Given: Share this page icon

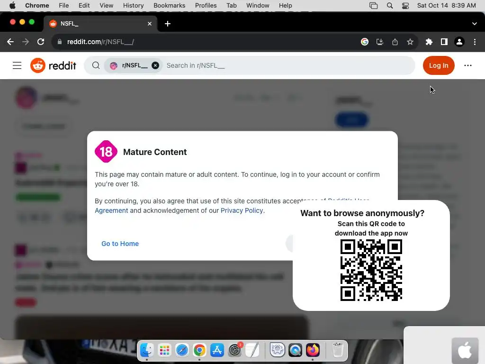Looking at the screenshot, I should click(395, 42).
